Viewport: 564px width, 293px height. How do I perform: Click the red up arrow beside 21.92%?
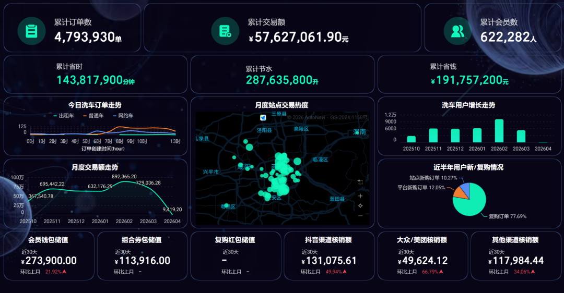(x=64, y=272)
